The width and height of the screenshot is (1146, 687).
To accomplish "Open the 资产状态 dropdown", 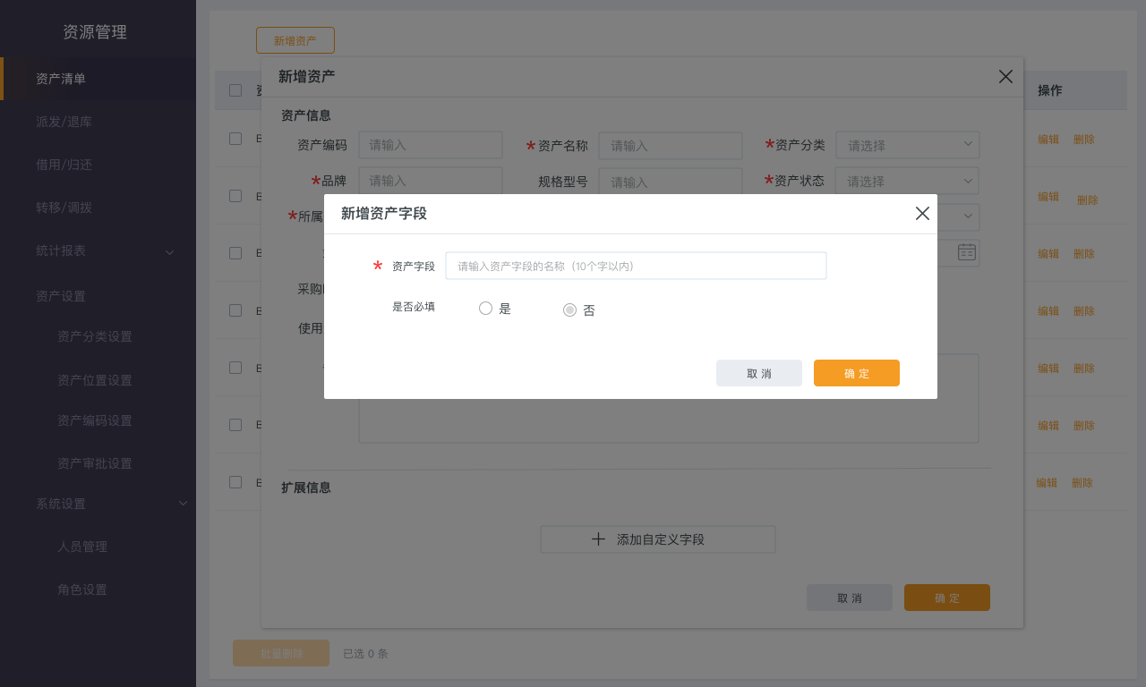I will tap(907, 181).
